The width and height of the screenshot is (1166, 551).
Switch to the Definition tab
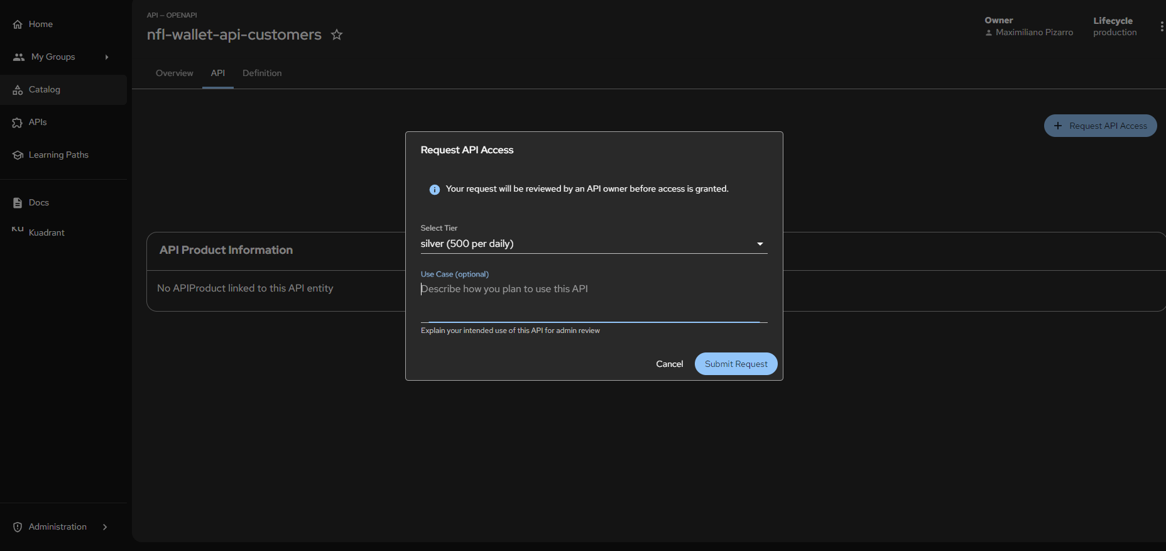(x=262, y=74)
